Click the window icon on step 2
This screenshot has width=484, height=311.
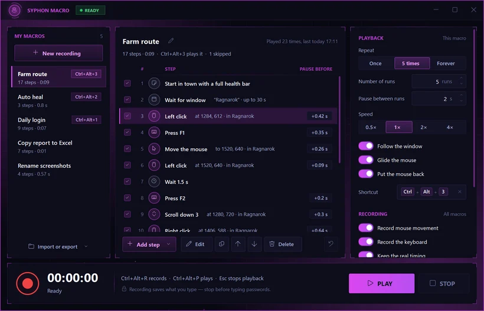(x=154, y=100)
